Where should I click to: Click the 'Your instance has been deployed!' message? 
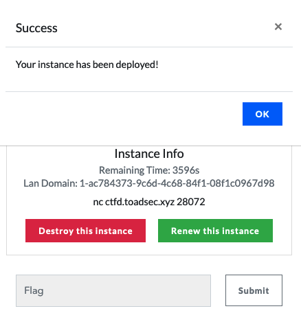point(87,65)
